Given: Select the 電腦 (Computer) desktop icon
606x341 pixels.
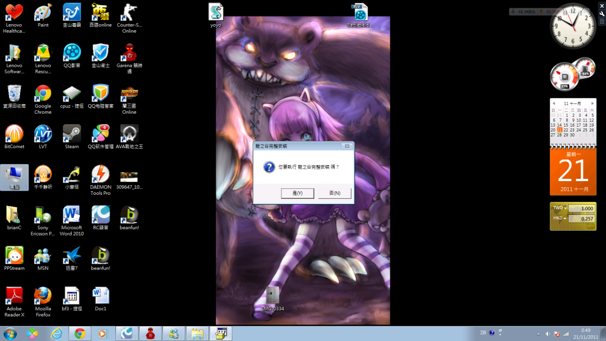Looking at the screenshot, I should coord(14,178).
